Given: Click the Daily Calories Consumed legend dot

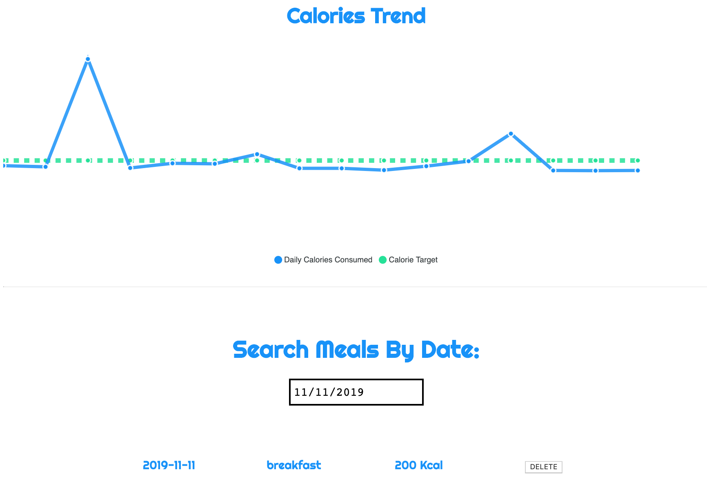Looking at the screenshot, I should pos(278,260).
